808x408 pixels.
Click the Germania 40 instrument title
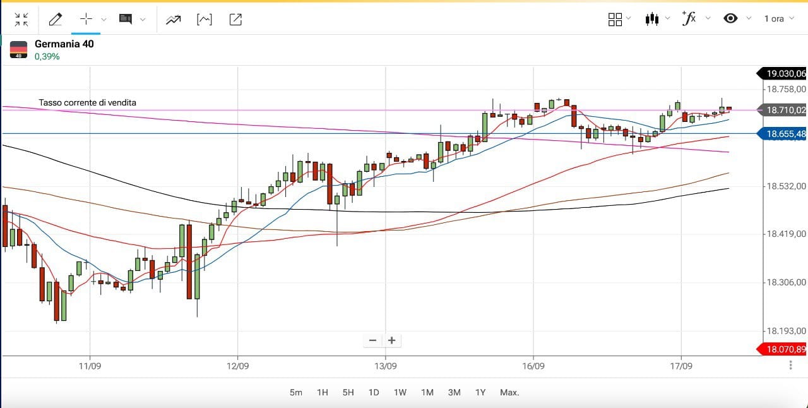pos(64,44)
